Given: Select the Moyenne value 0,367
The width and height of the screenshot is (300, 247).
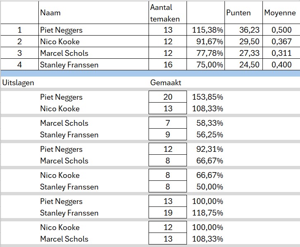Looking at the screenshot, I should click(x=281, y=42).
